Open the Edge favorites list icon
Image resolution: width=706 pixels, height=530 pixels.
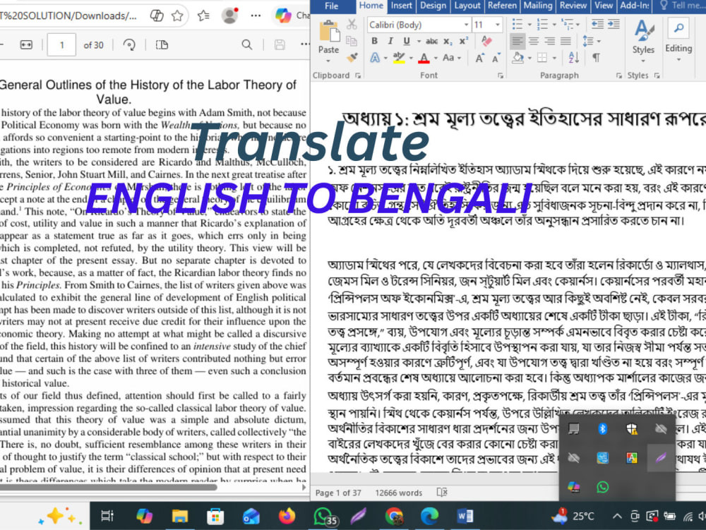(203, 16)
